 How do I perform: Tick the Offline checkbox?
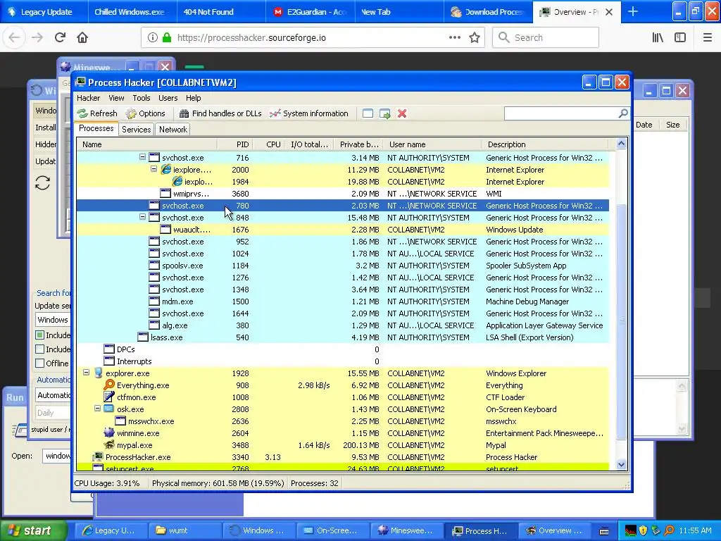point(40,363)
